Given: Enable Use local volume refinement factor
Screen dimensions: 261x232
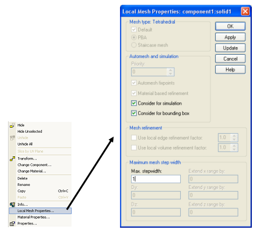Looking at the screenshot, I should tap(134, 148).
